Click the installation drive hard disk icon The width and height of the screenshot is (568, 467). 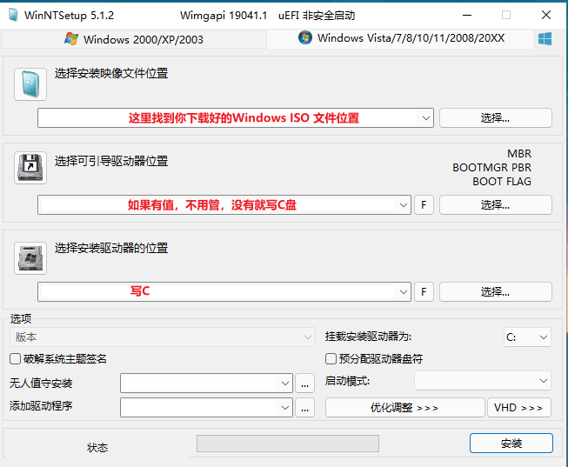30,258
